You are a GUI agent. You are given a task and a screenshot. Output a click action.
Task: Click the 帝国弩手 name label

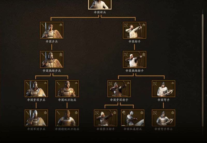pyautogui.click(x=164, y=100)
